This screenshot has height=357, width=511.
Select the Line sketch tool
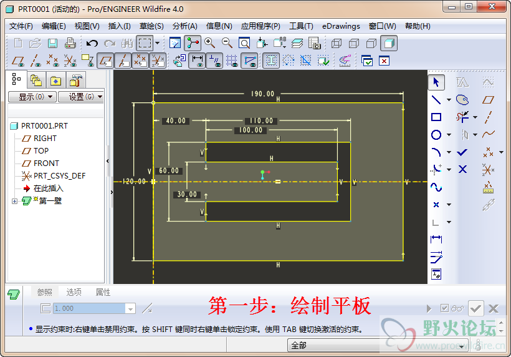436,99
